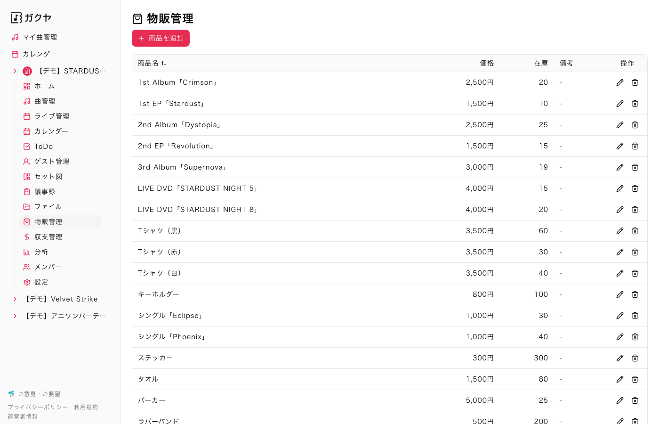Collapse the 【デモ】STARDUS… band tree

pyautogui.click(x=15, y=71)
